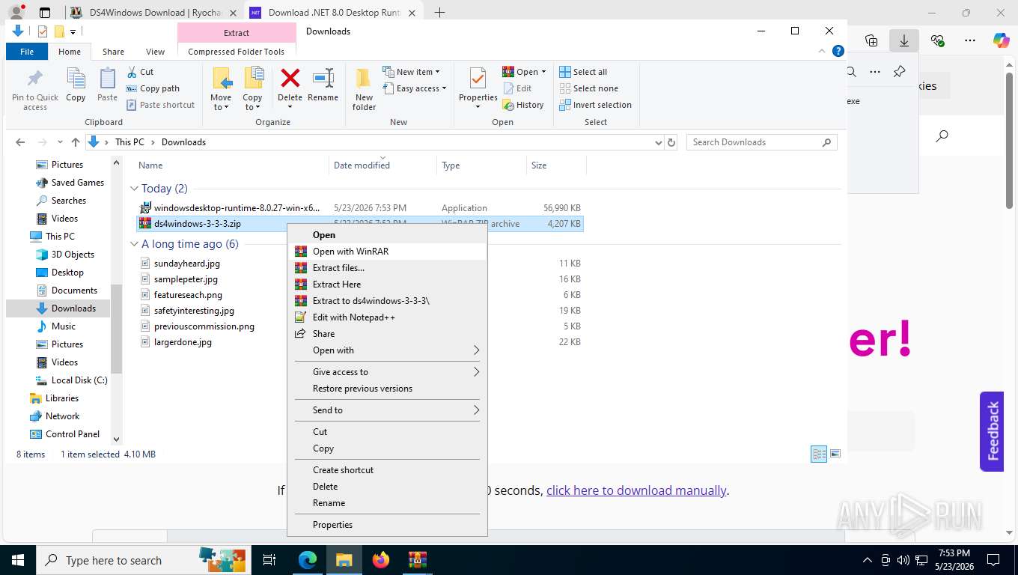Select Local Disk (C:) in navigation pane
The height and width of the screenshot is (575, 1018).
pyautogui.click(x=79, y=380)
